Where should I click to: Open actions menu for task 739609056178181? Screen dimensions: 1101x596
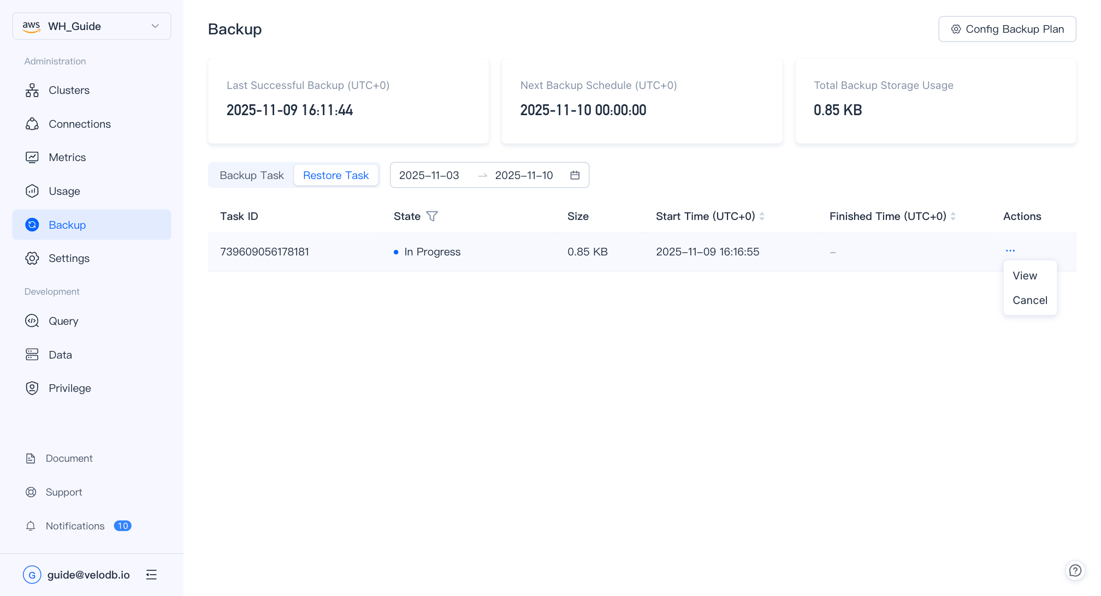(x=1010, y=251)
